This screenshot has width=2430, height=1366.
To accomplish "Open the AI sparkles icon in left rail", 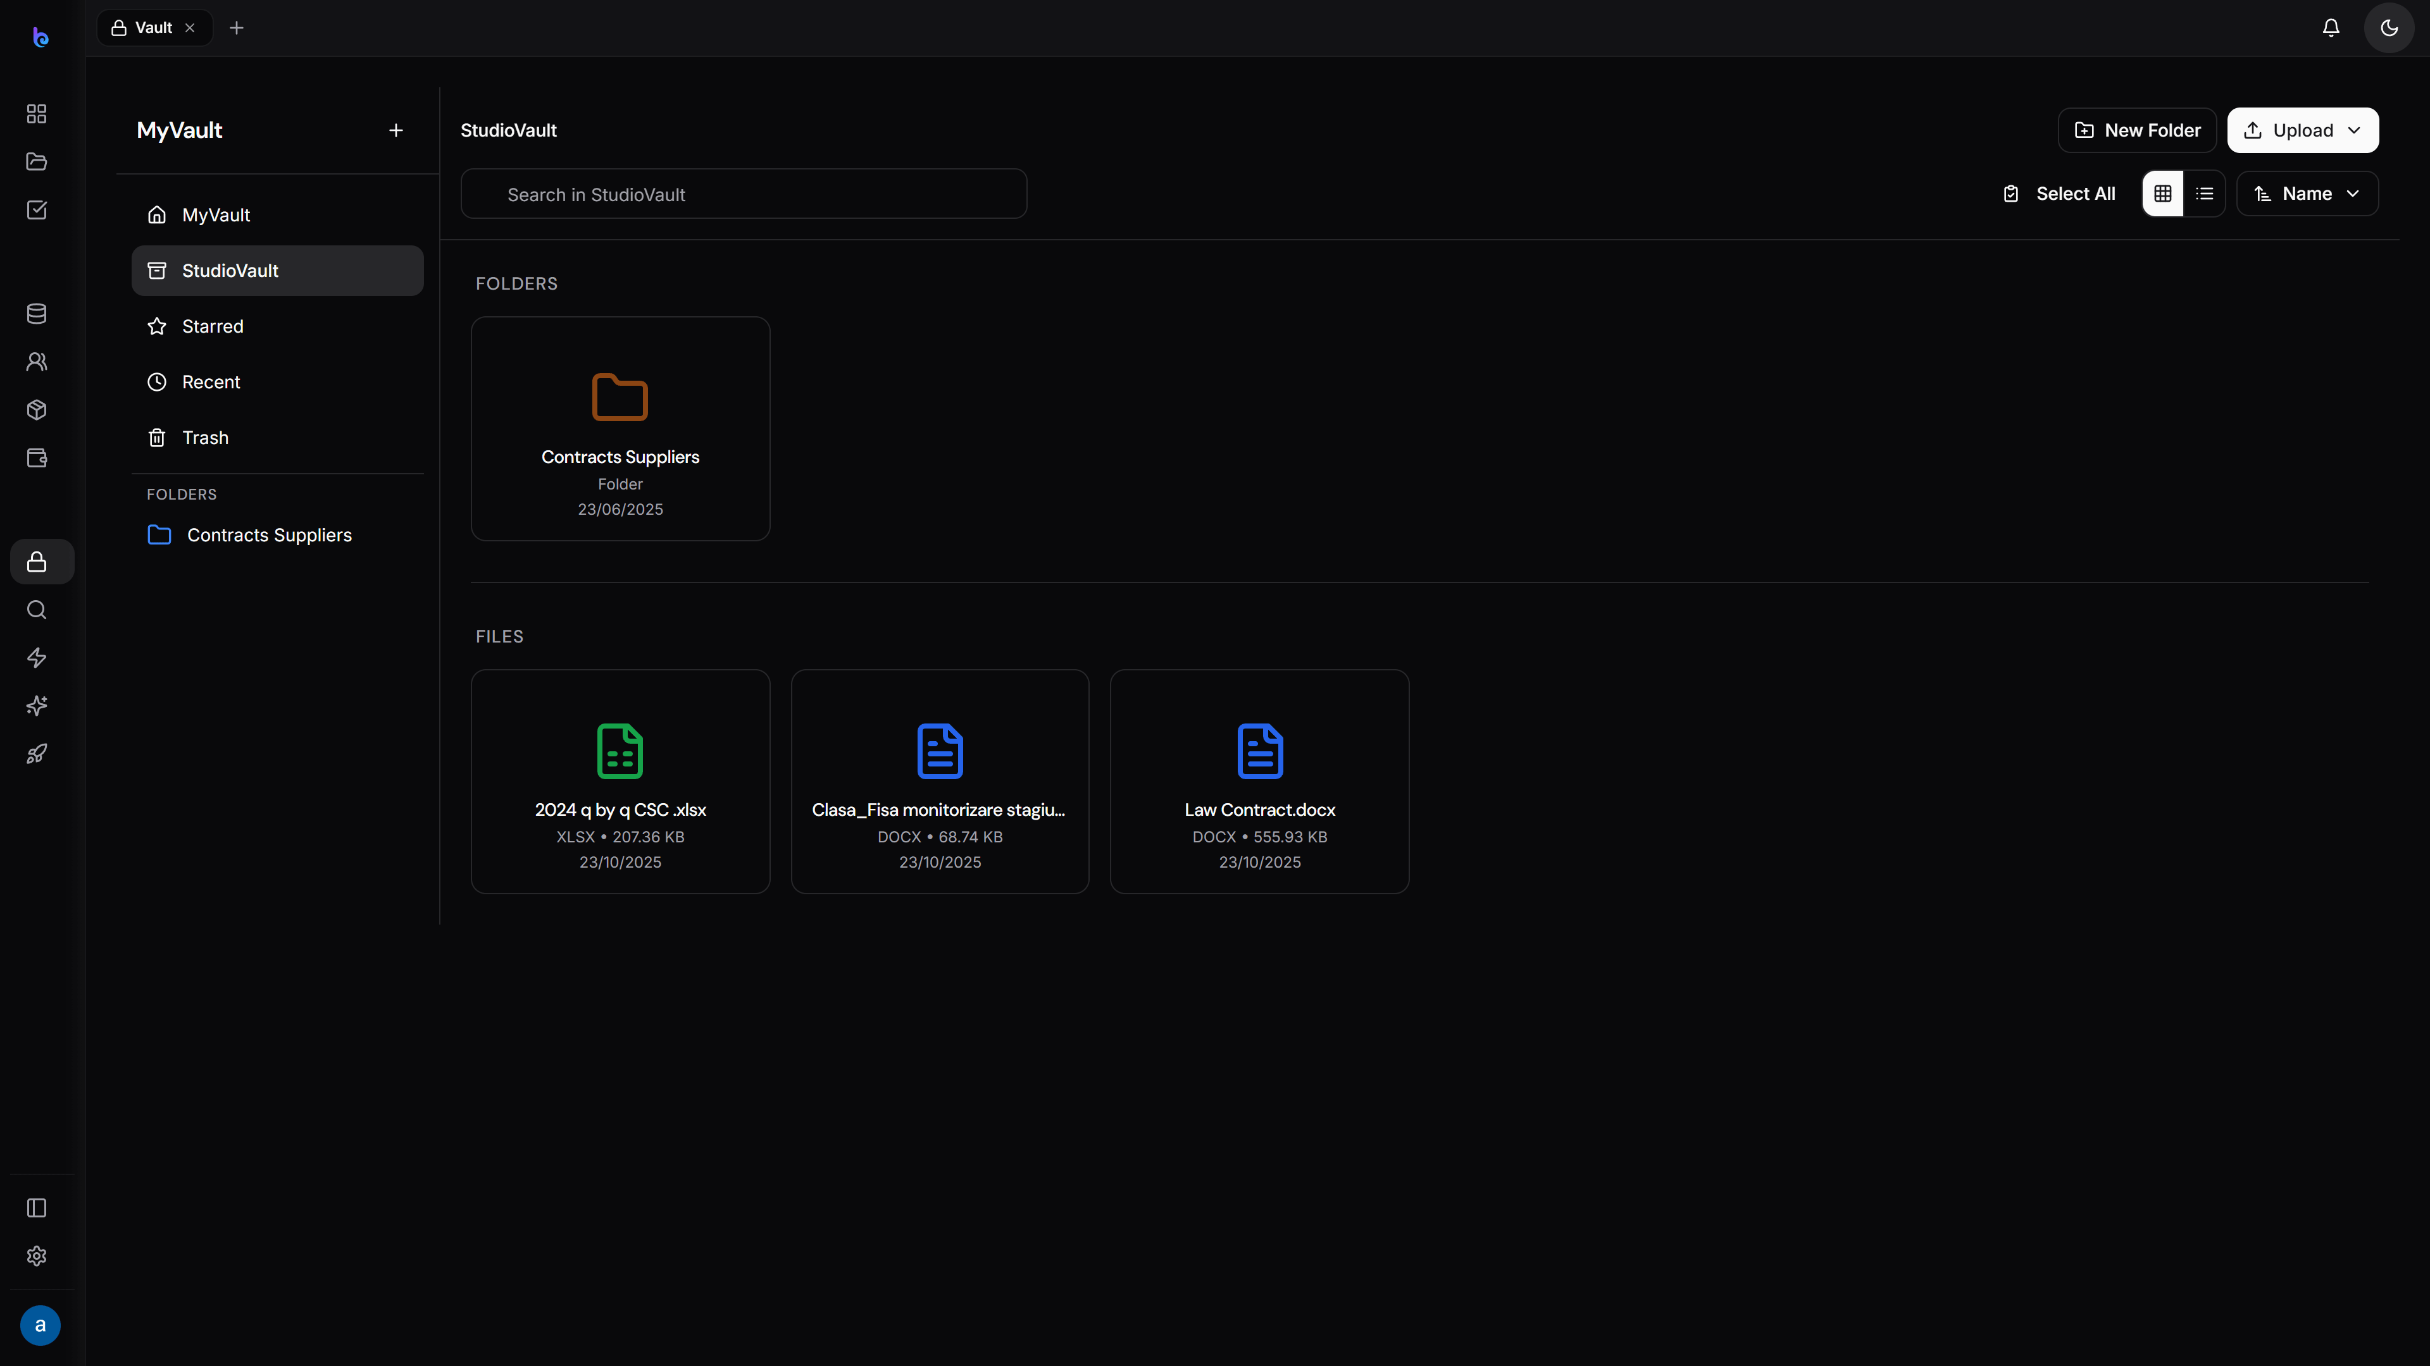I will [x=37, y=706].
